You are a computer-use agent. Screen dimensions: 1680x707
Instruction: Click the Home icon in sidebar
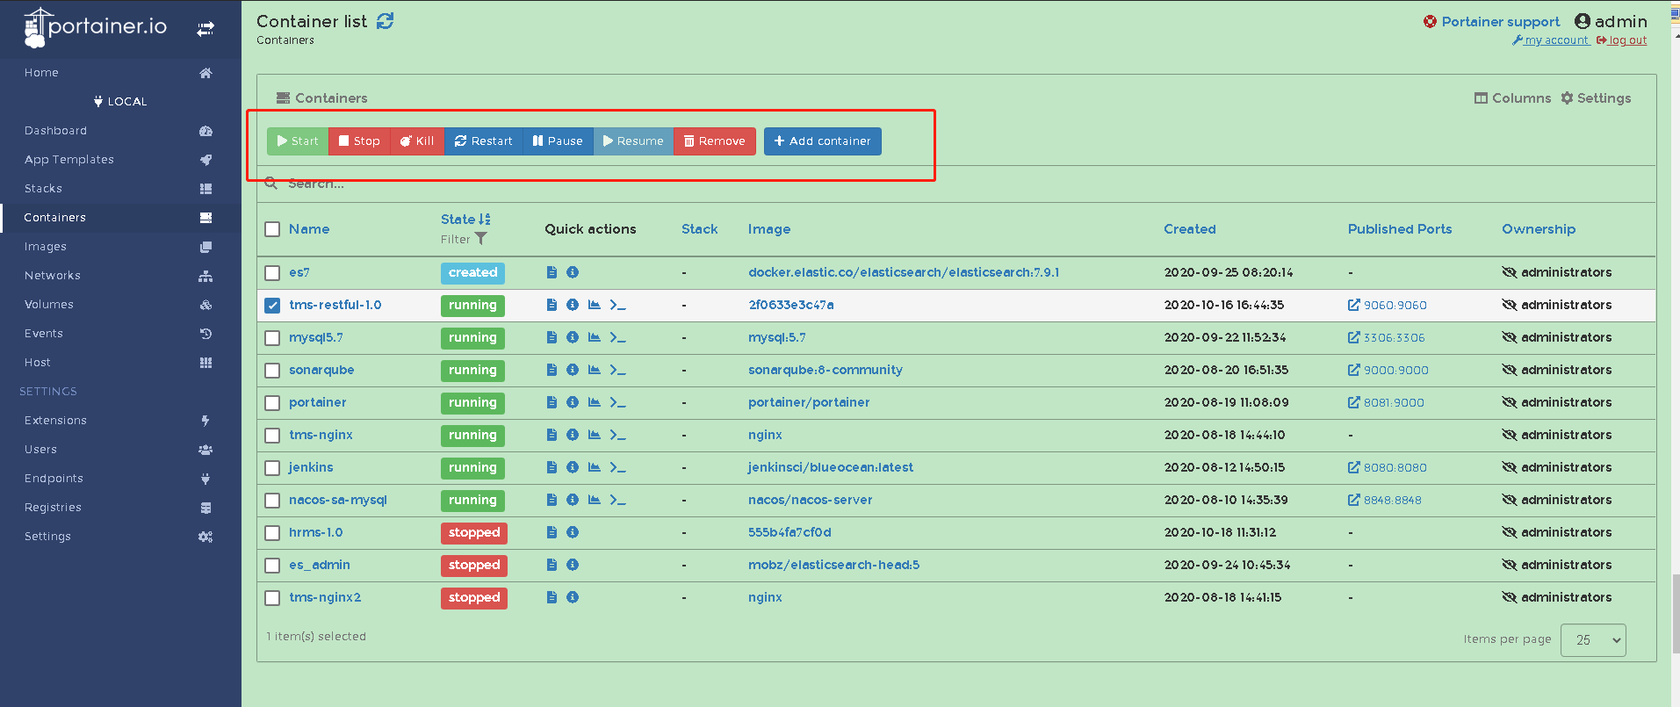coord(205,73)
